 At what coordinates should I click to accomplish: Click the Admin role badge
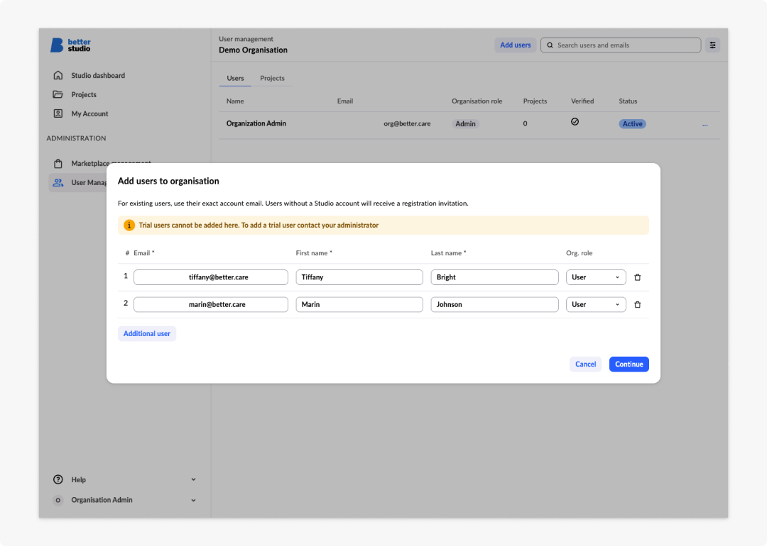[465, 124]
